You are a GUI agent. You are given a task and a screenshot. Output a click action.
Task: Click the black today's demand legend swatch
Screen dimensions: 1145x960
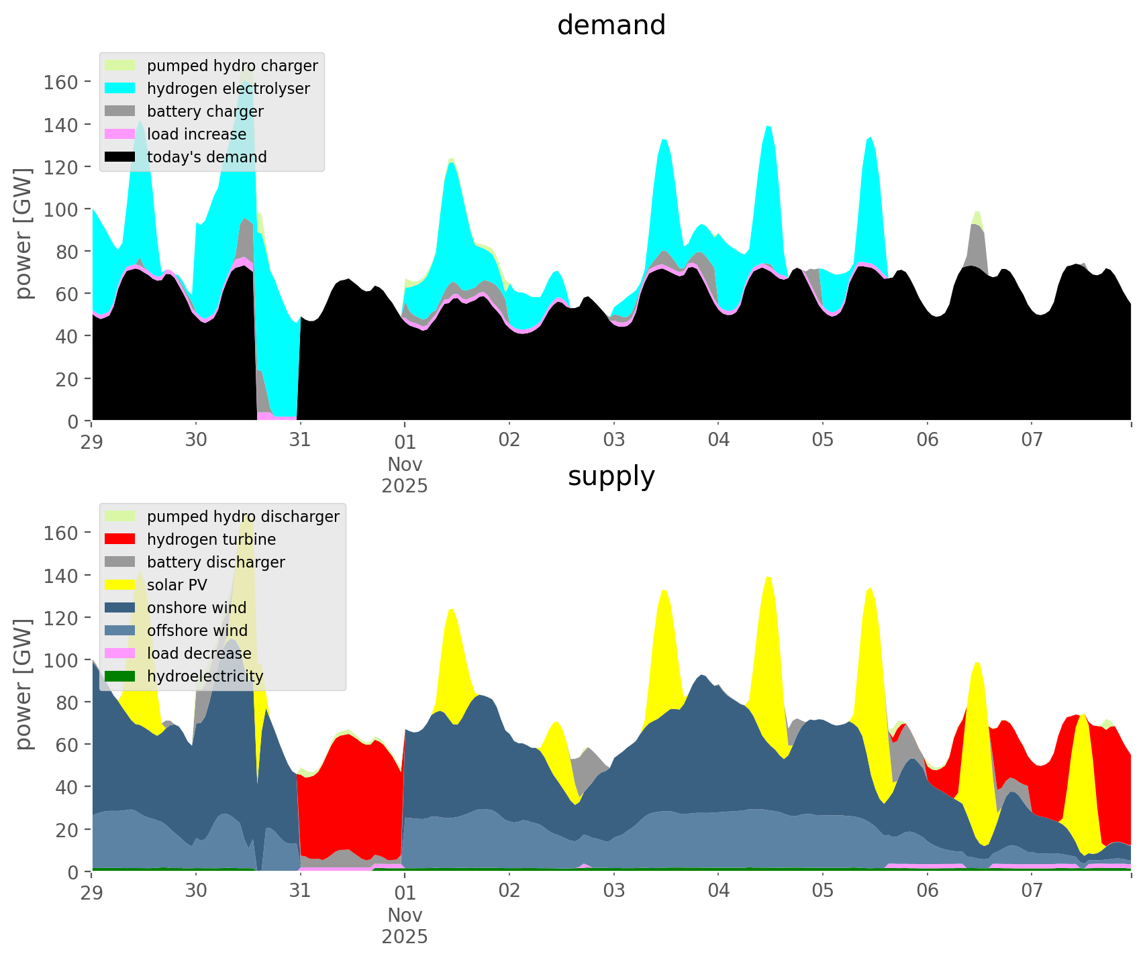point(121,157)
